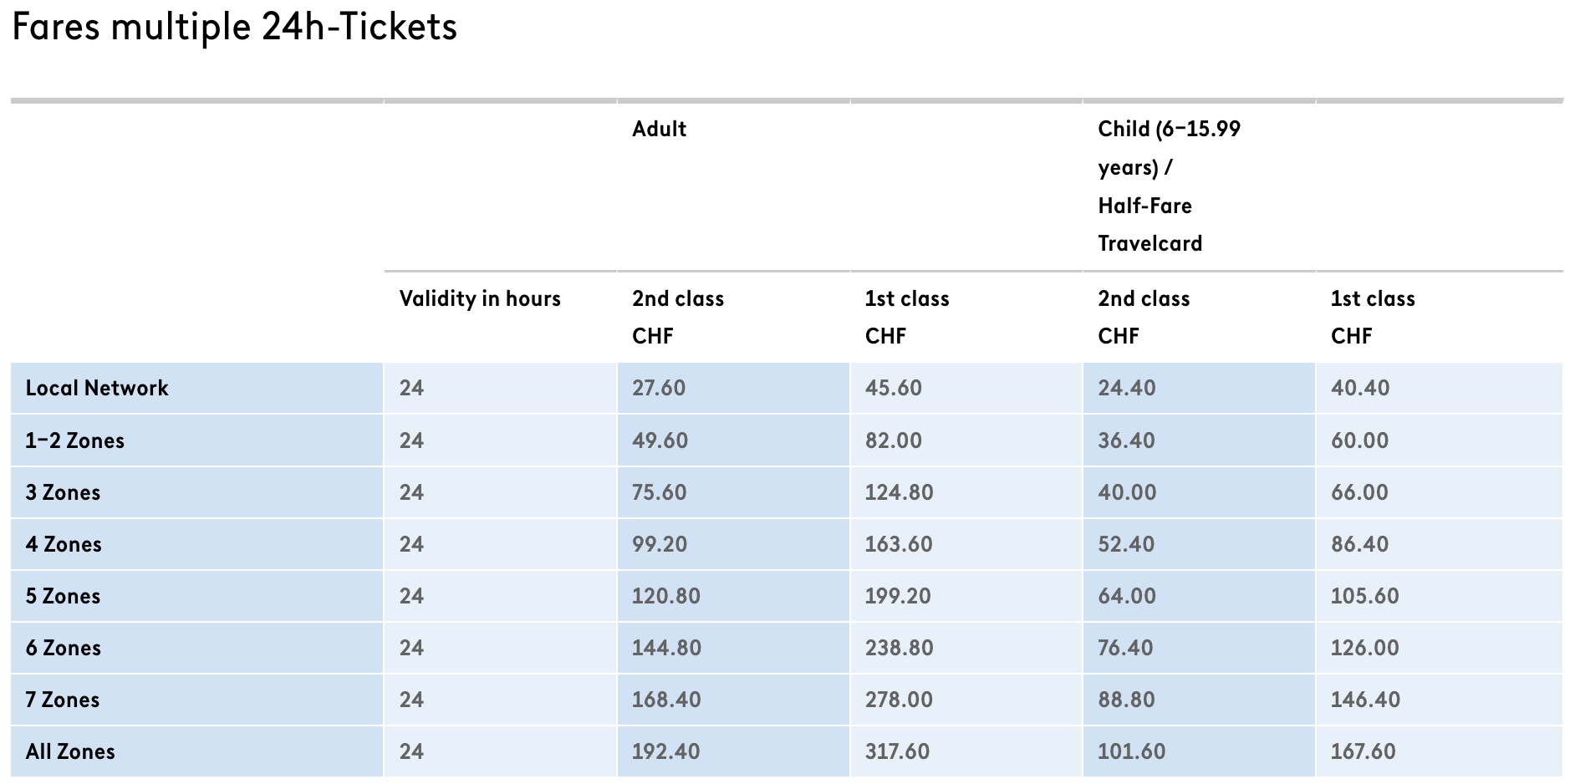The width and height of the screenshot is (1570, 784).
Task: Select the 'Local Network' row label
Action: [97, 388]
